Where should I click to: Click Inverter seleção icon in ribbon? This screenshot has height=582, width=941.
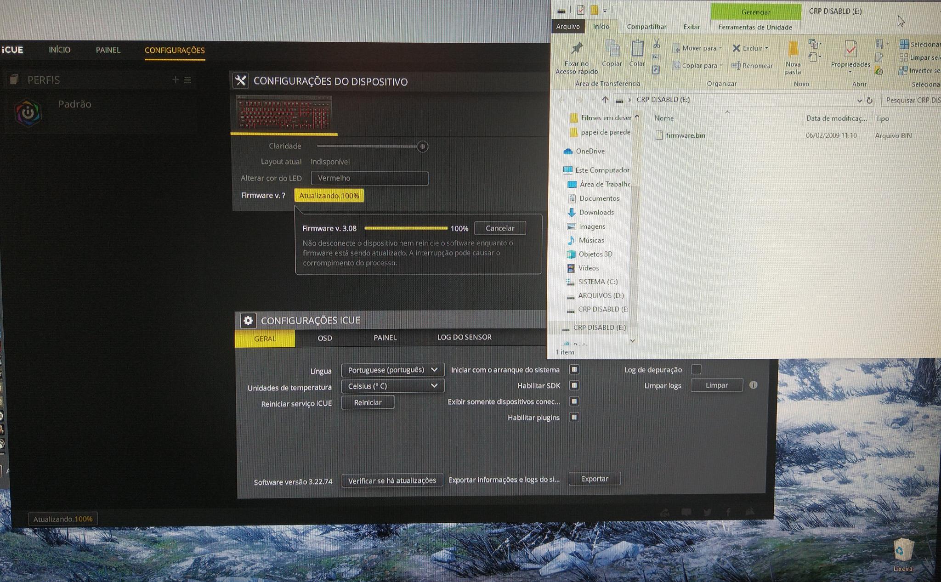coord(903,71)
